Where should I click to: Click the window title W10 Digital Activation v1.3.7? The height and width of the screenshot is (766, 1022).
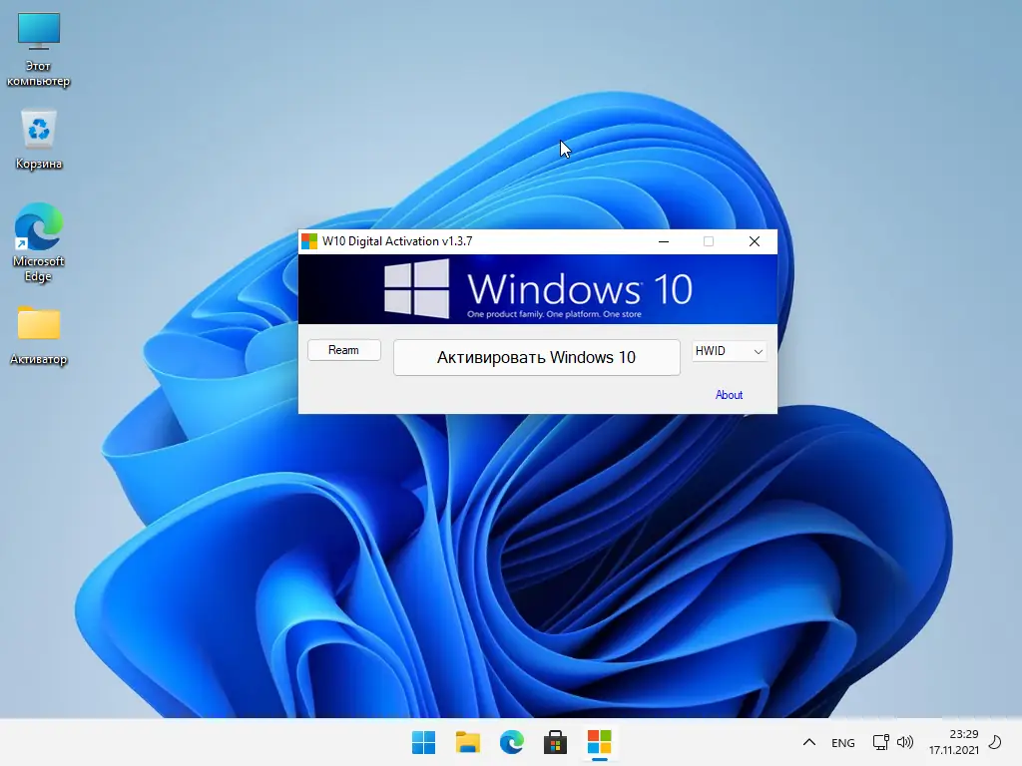397,241
